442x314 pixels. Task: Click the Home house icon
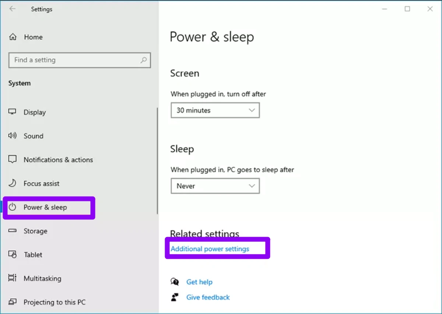[x=13, y=37]
